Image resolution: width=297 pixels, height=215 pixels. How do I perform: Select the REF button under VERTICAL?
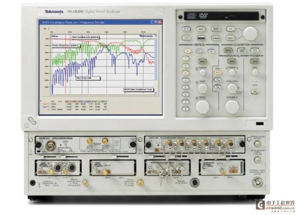tap(211, 51)
